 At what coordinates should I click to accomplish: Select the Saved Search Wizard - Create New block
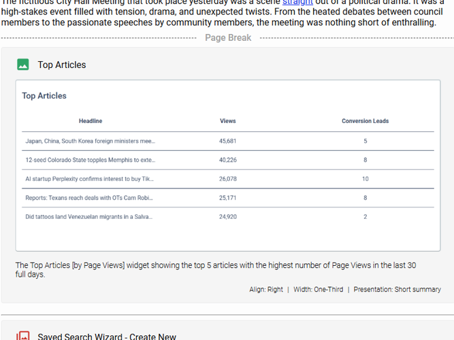107,336
